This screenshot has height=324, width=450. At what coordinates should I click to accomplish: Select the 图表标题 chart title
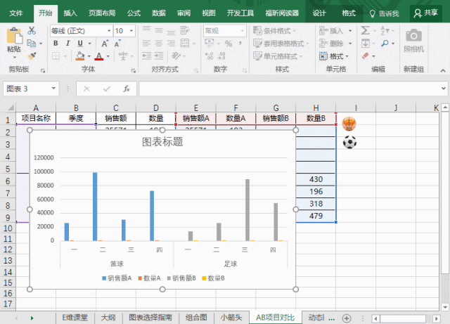pyautogui.click(x=162, y=142)
